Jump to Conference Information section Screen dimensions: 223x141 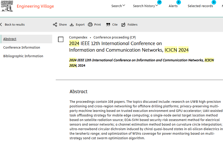22,48
